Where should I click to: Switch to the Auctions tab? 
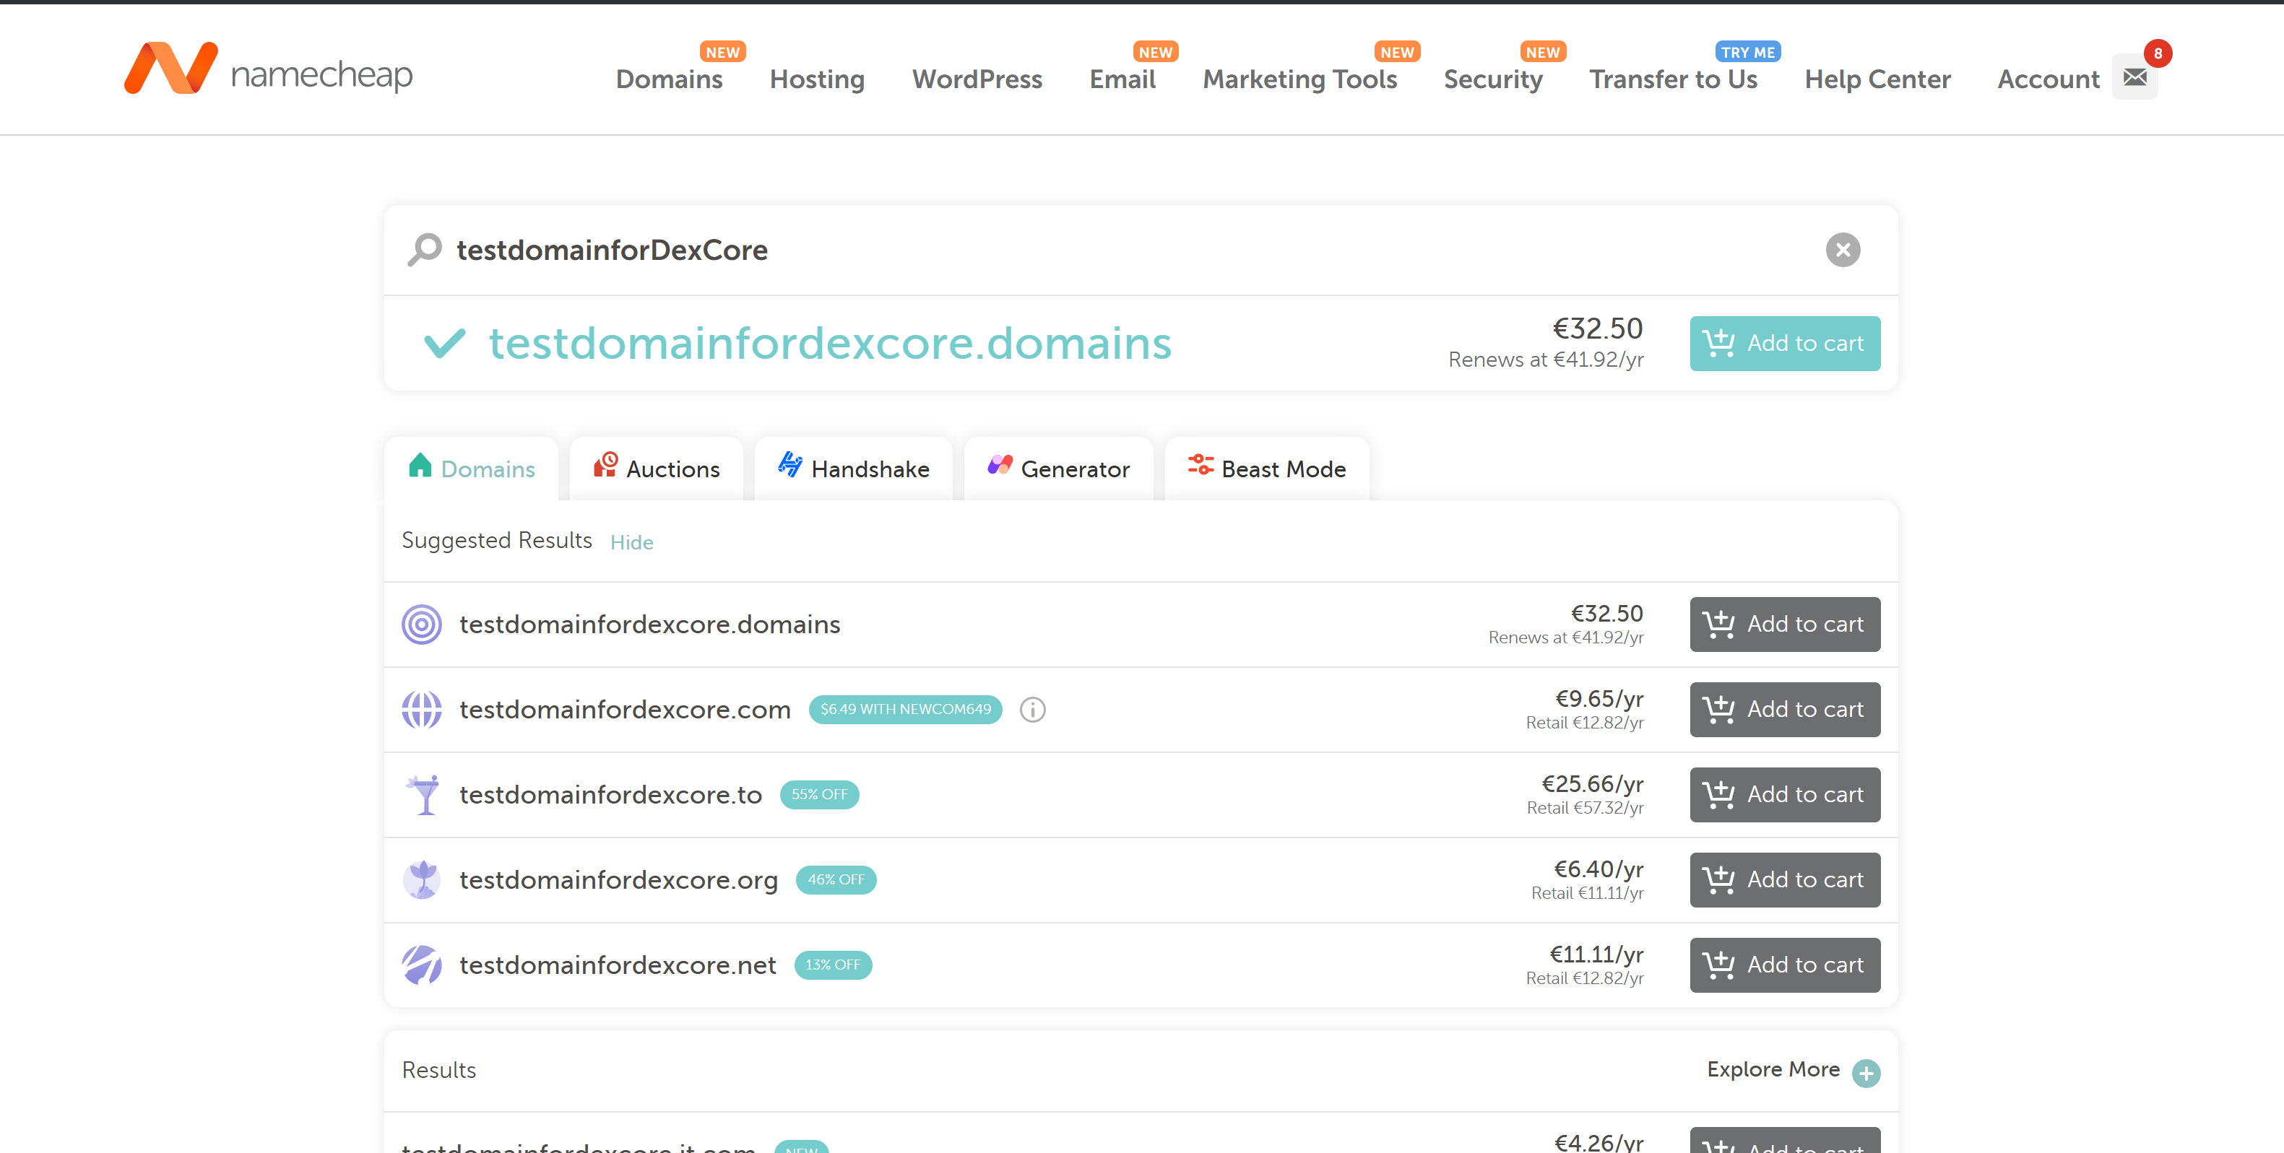pyautogui.click(x=656, y=469)
